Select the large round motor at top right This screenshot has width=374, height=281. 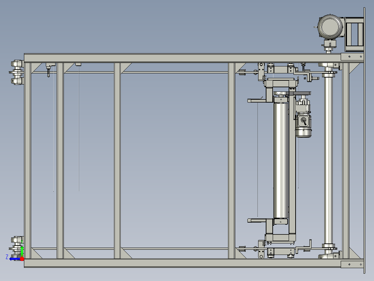click(x=330, y=26)
